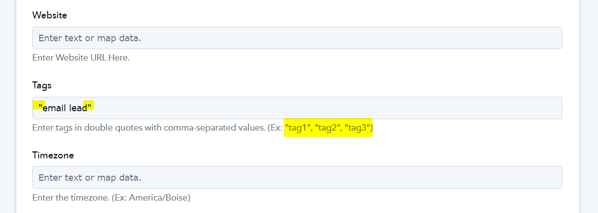Select the Timezone input field
598x213 pixels.
click(297, 177)
